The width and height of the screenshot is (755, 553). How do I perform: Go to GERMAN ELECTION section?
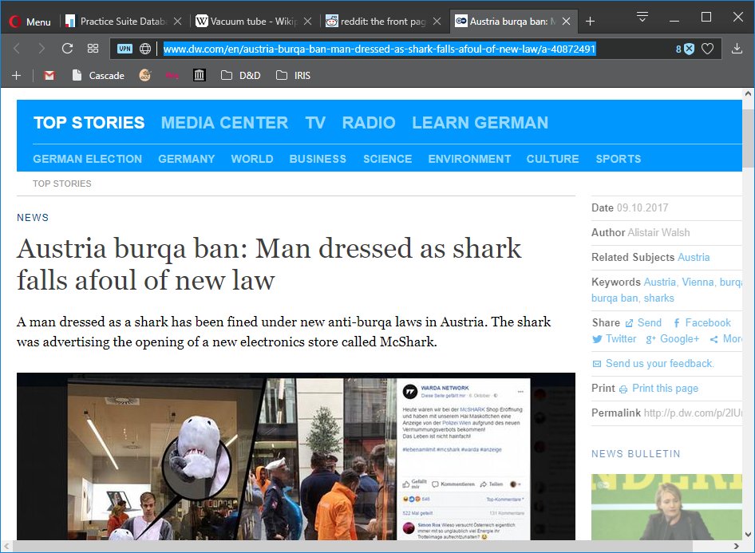point(88,159)
